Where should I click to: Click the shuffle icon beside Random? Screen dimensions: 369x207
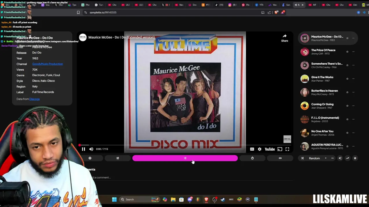coord(302,158)
